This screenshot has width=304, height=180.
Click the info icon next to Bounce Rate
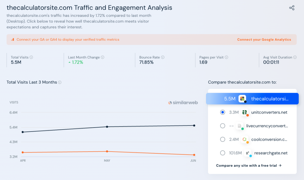[x=163, y=57]
